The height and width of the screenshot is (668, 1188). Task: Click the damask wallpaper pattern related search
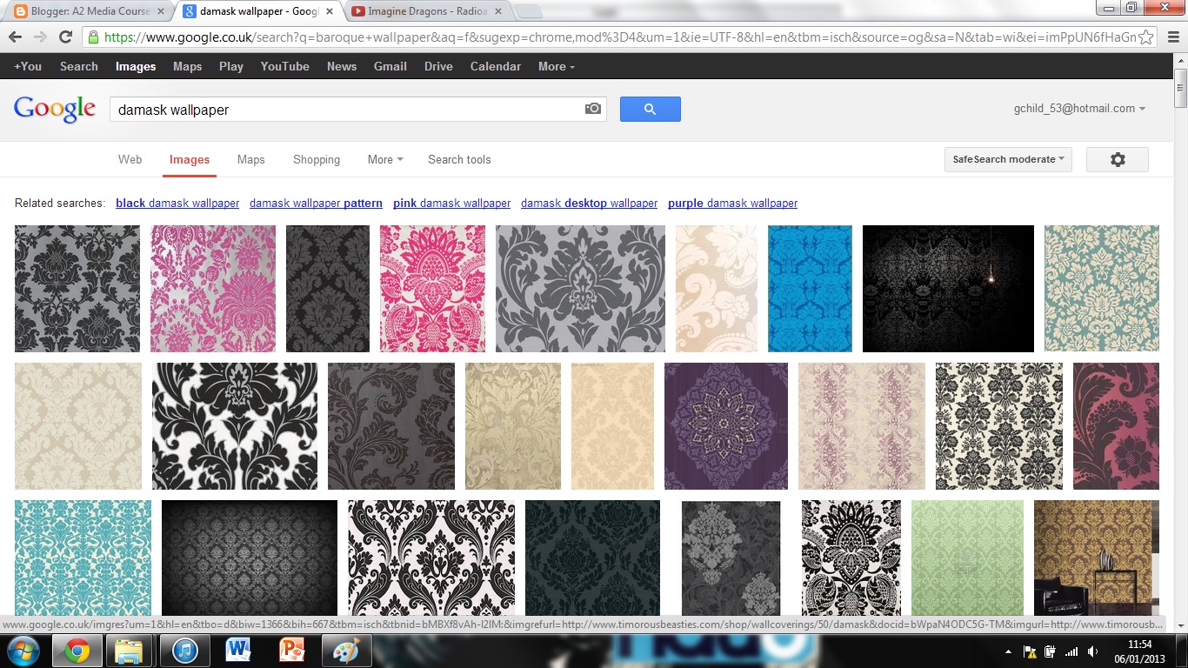[x=316, y=203]
